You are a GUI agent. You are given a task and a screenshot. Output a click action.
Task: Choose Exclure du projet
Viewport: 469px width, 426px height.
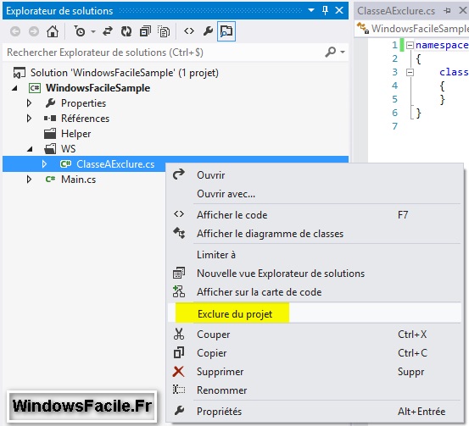(314, 313)
